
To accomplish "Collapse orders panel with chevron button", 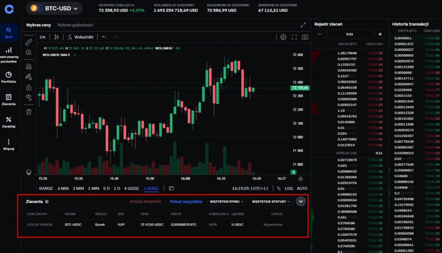I will click(301, 201).
